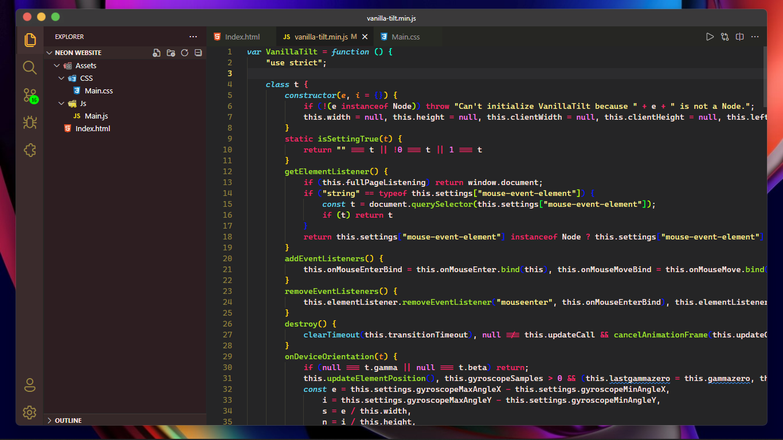Split the editor to the right

coord(740,37)
